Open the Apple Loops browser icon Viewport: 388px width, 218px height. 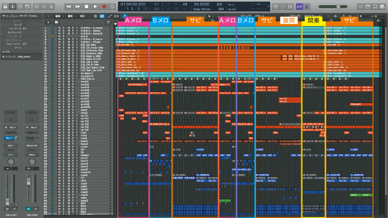click(375, 6)
